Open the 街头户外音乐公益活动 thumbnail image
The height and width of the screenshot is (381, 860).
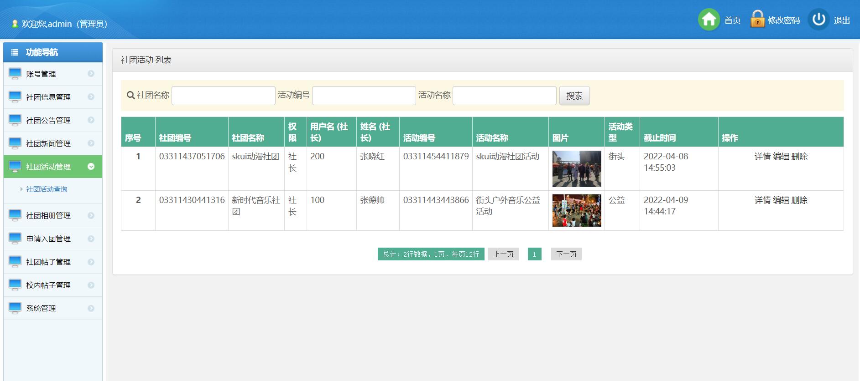[577, 210]
